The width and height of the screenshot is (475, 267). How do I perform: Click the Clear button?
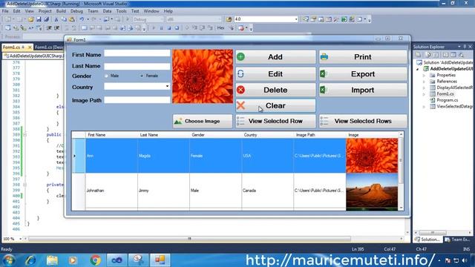[x=275, y=105]
